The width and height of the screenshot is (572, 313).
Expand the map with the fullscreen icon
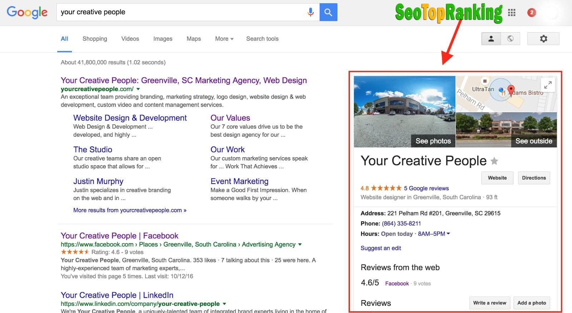click(x=548, y=85)
